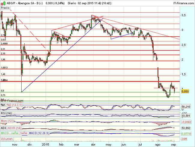The image size is (195, 147).
Task: Click the Precio panel label
Action: pos(5,9)
